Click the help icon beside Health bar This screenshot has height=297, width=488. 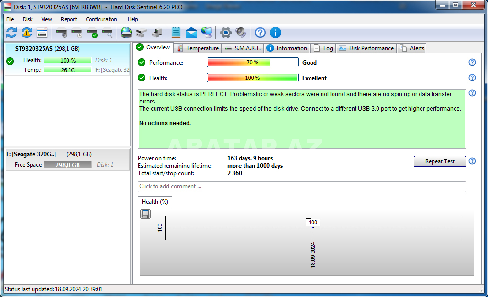(472, 78)
